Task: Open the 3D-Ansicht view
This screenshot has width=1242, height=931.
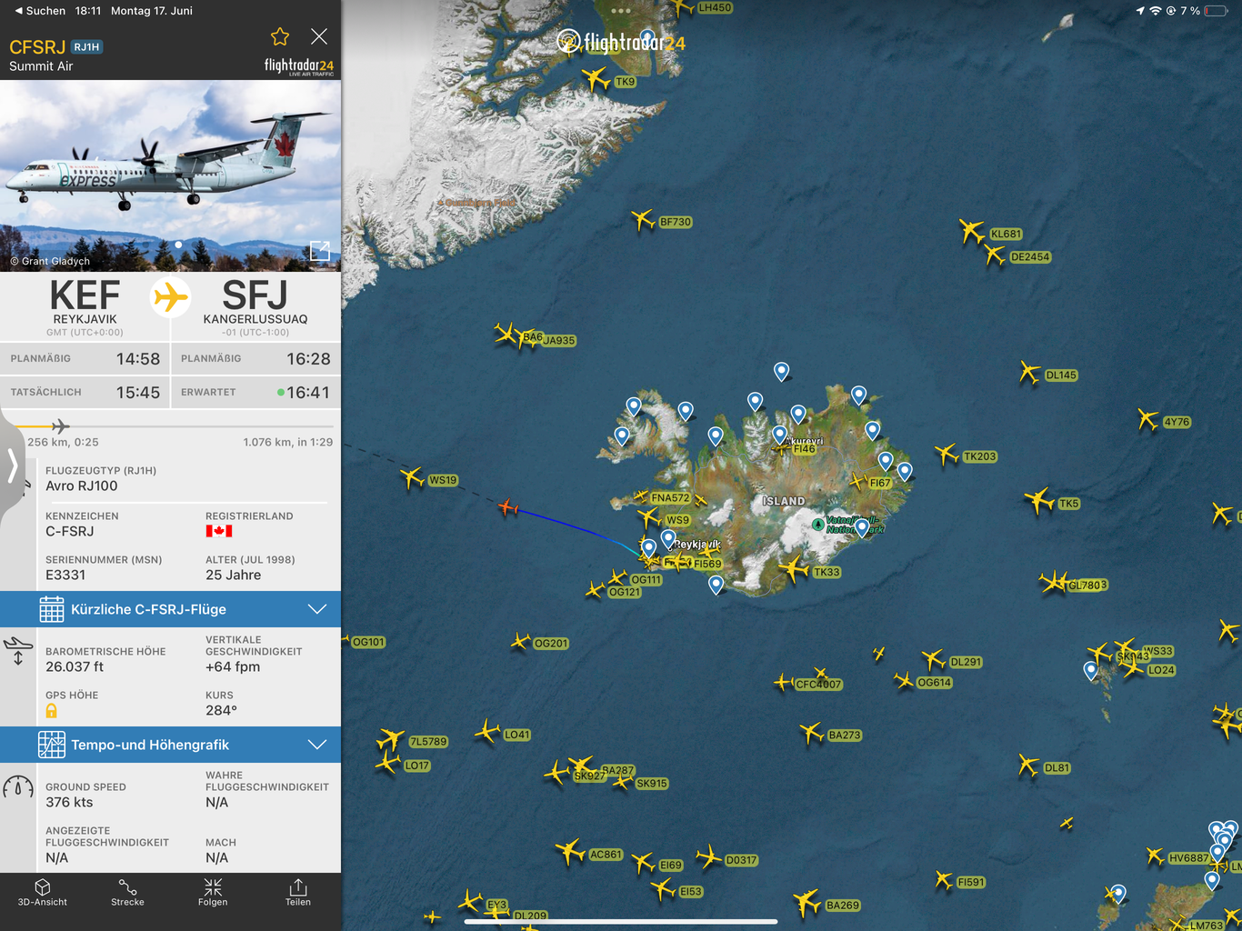Action: point(43,893)
